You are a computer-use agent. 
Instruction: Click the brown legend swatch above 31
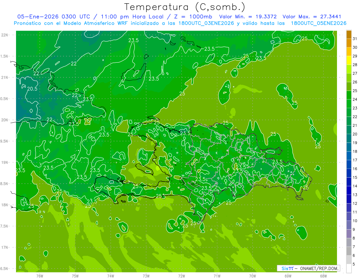(x=349, y=34)
